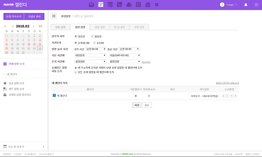
Task: Click the 저장 save button
Action: pos(137,105)
